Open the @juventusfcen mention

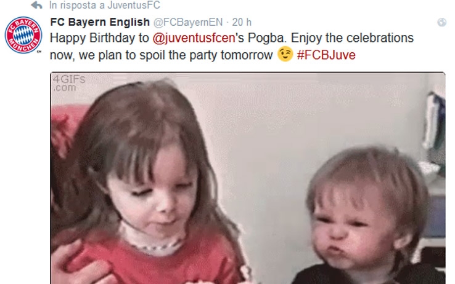click(x=194, y=38)
